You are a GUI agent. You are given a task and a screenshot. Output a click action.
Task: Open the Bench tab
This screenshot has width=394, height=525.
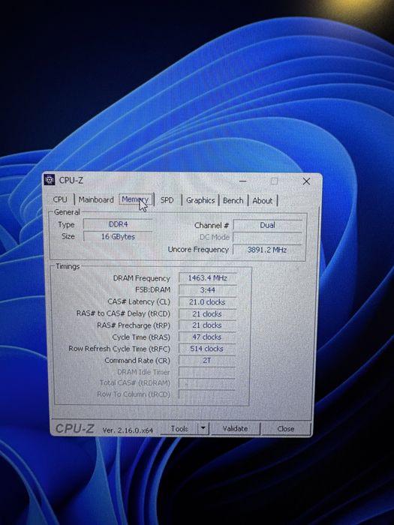pyautogui.click(x=233, y=200)
